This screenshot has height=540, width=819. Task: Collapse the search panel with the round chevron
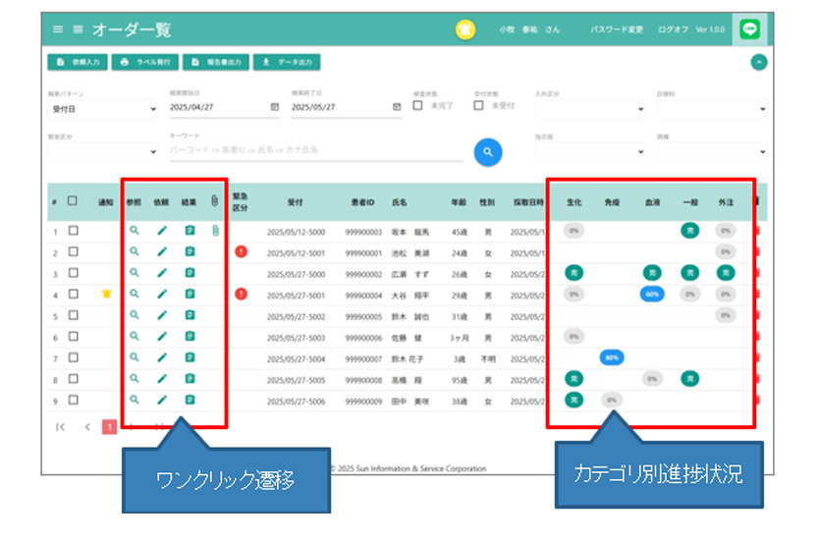[757, 62]
